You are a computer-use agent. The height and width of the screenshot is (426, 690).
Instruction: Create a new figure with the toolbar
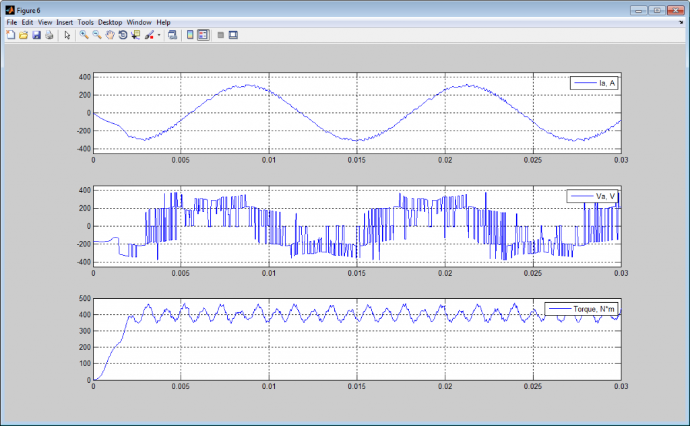click(11, 34)
